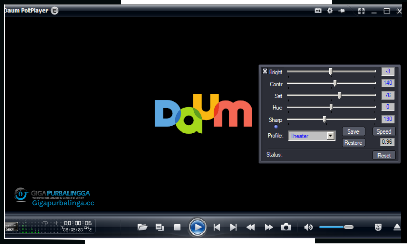The image size is (407, 244).
Task: Open the playlist panel icon
Action: click(160, 227)
